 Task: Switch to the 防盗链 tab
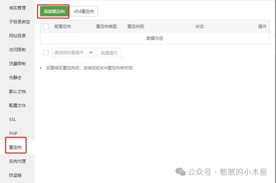click(x=15, y=175)
